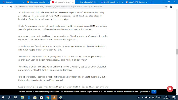Click the scrollbar up arrow
The width and height of the screenshot is (178, 100).
177,11
